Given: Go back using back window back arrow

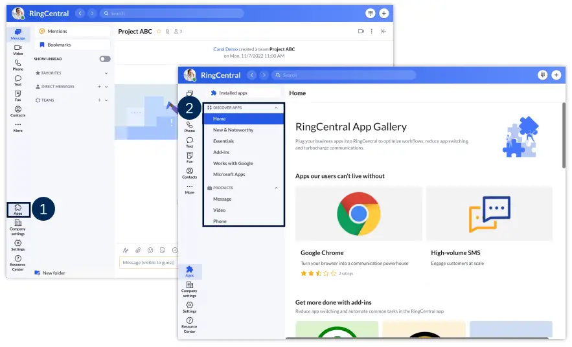Looking at the screenshot, I should (x=80, y=13).
